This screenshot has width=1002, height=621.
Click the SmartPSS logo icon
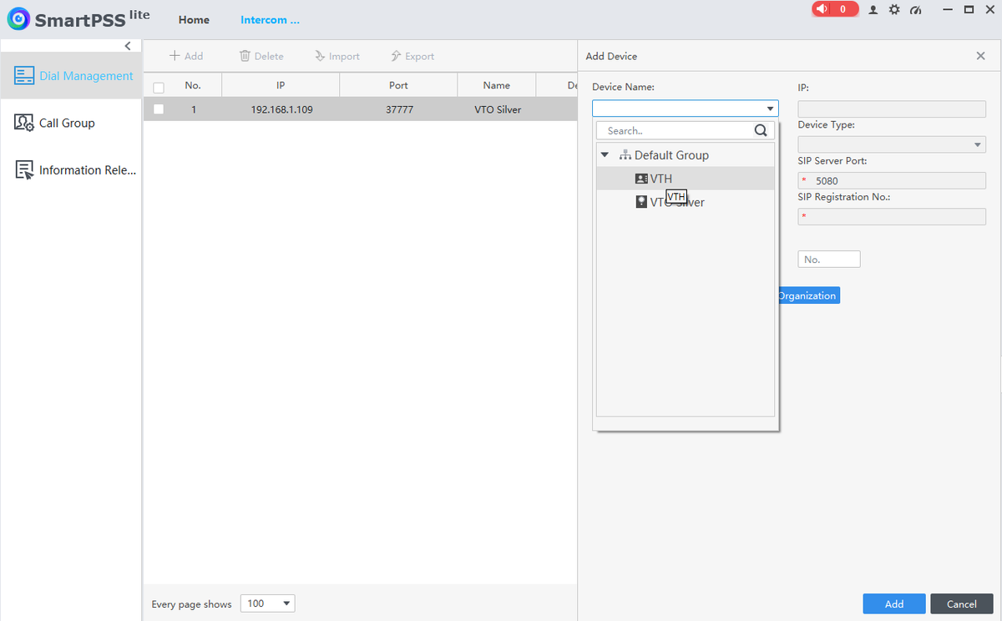tap(18, 19)
